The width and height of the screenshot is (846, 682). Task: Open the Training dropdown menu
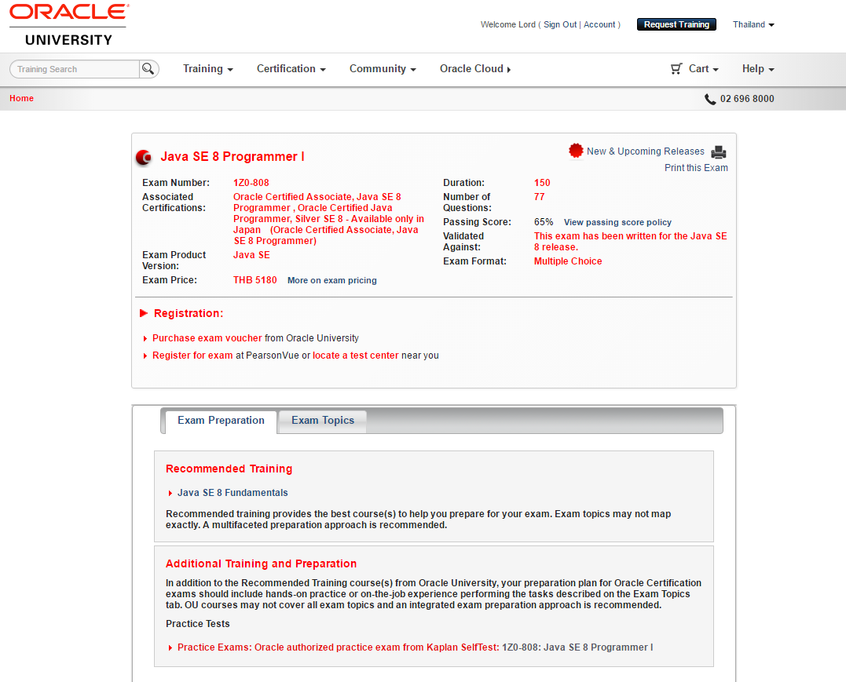tap(207, 69)
